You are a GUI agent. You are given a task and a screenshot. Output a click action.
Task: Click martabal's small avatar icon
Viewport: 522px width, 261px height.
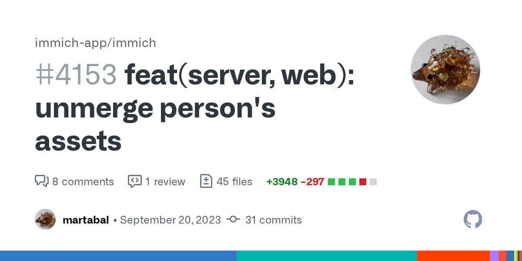tap(45, 219)
